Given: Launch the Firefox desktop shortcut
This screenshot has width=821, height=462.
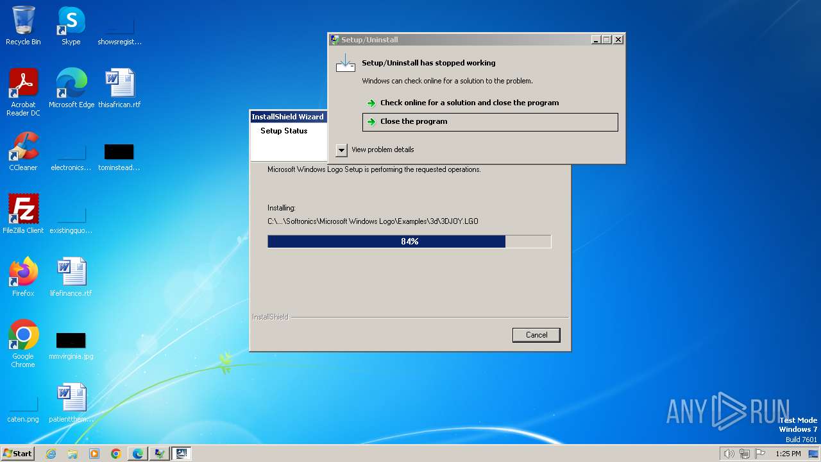Looking at the screenshot, I should [23, 277].
